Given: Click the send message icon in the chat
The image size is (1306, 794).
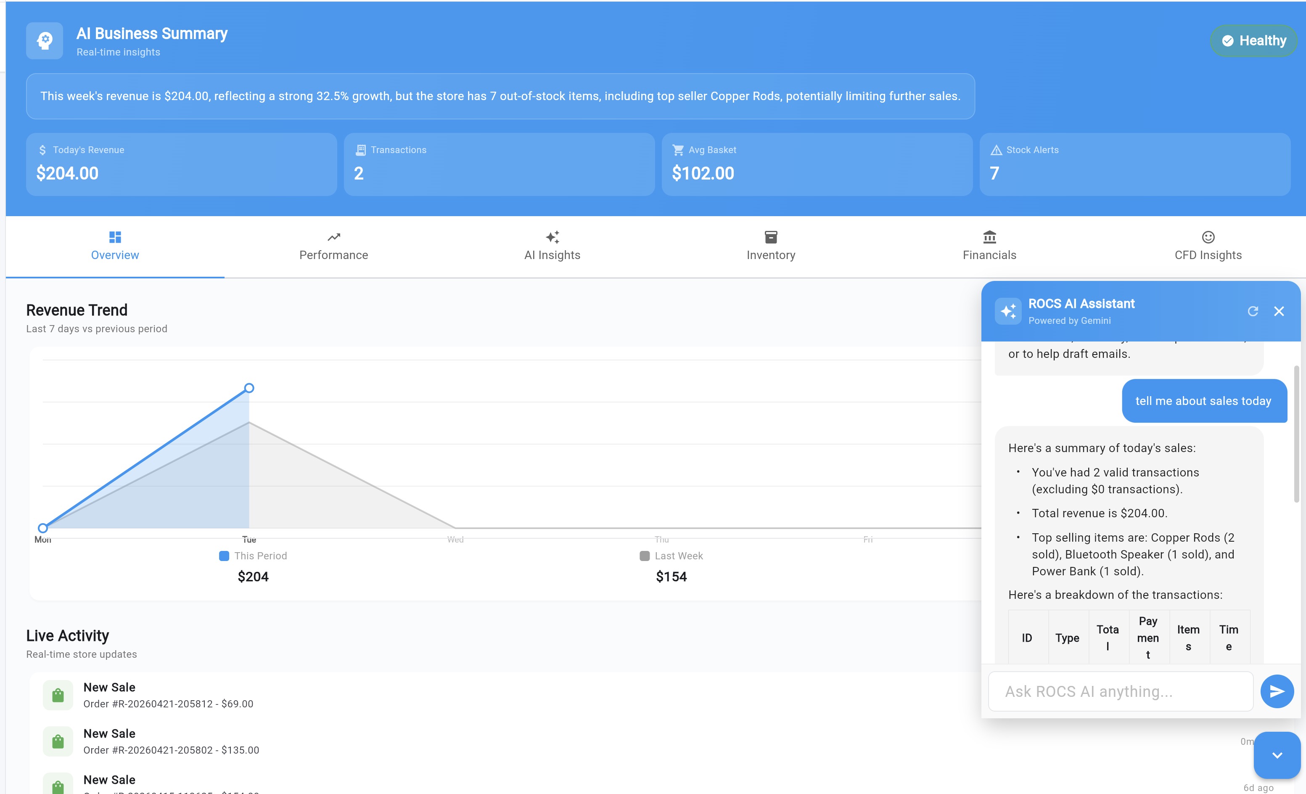Looking at the screenshot, I should [x=1277, y=691].
